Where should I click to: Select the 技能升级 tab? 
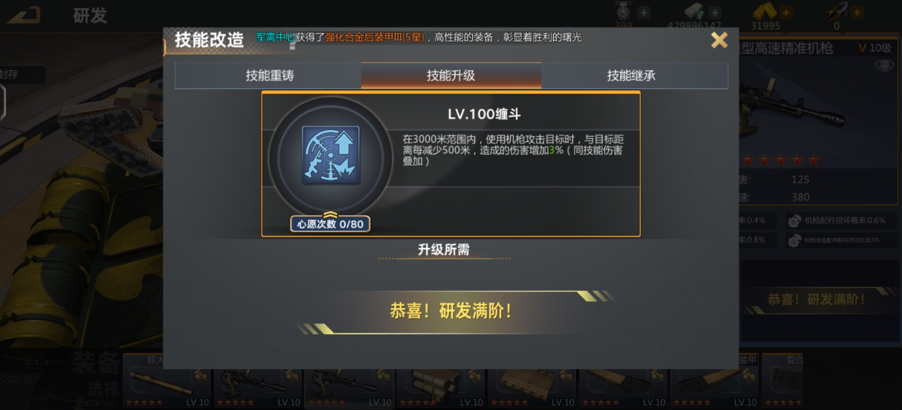[x=451, y=76]
